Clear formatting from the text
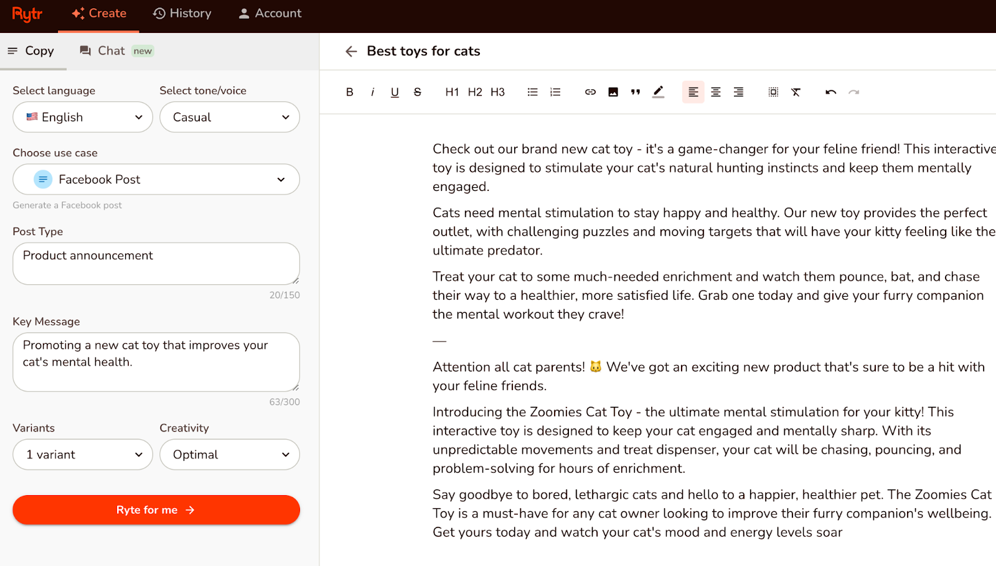This screenshot has height=566, width=996. click(x=796, y=91)
